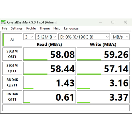Image resolution: width=132 pixels, height=132 pixels.
Task: Open the Language menu
Action: 71,28
